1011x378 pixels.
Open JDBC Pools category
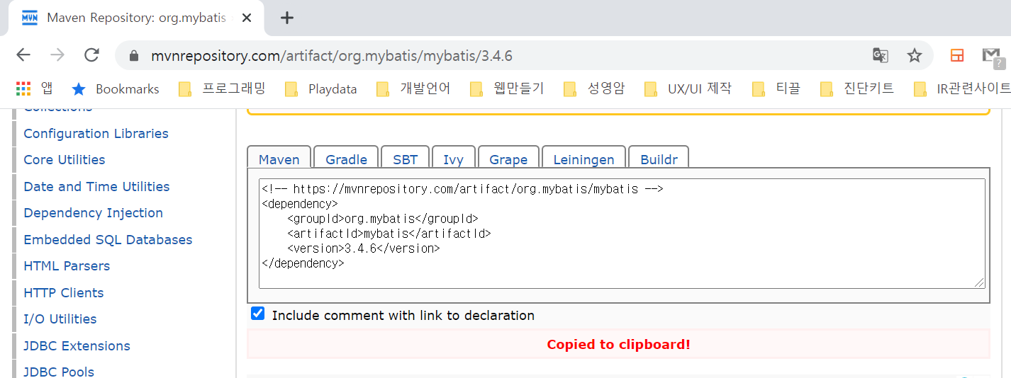coord(59,371)
